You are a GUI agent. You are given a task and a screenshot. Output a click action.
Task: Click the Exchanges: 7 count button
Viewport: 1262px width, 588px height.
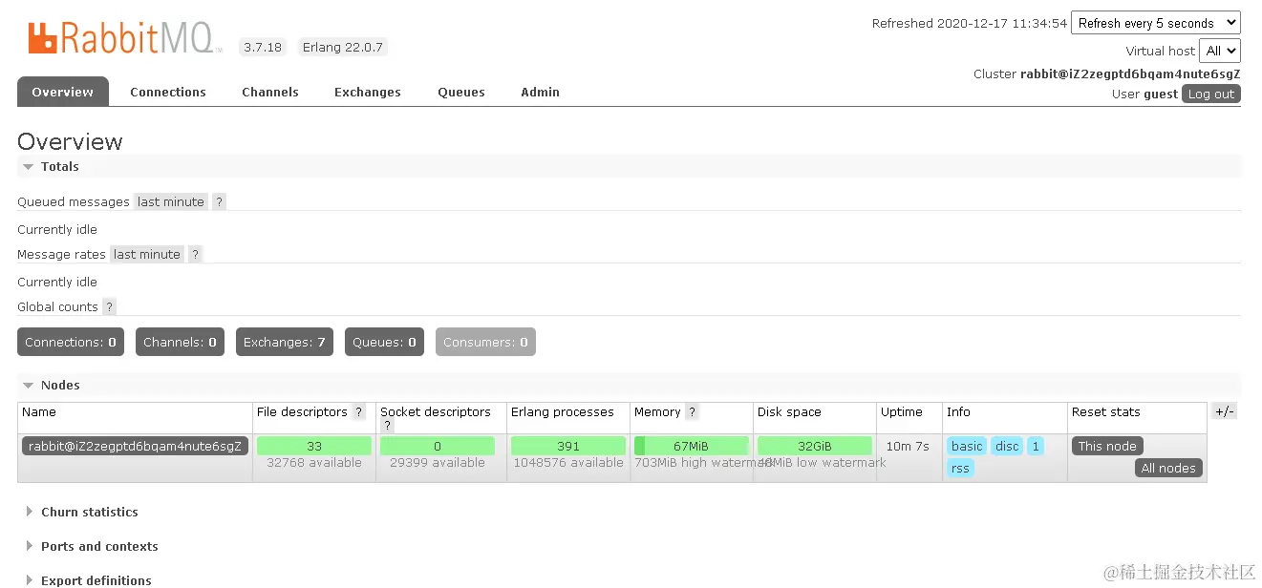pyautogui.click(x=285, y=342)
